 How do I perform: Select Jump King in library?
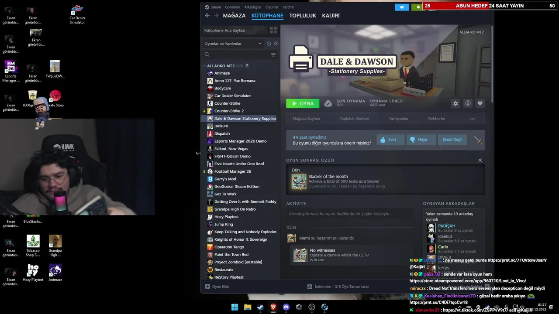point(223,224)
